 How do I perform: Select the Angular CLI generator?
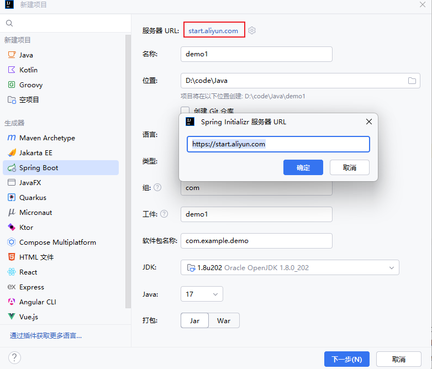(x=61, y=302)
